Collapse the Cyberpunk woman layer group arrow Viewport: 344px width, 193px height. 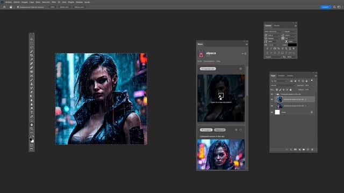[x=275, y=94]
